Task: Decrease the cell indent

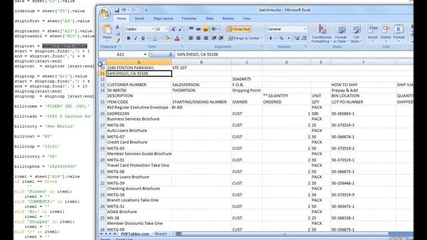Action: tap(214, 38)
